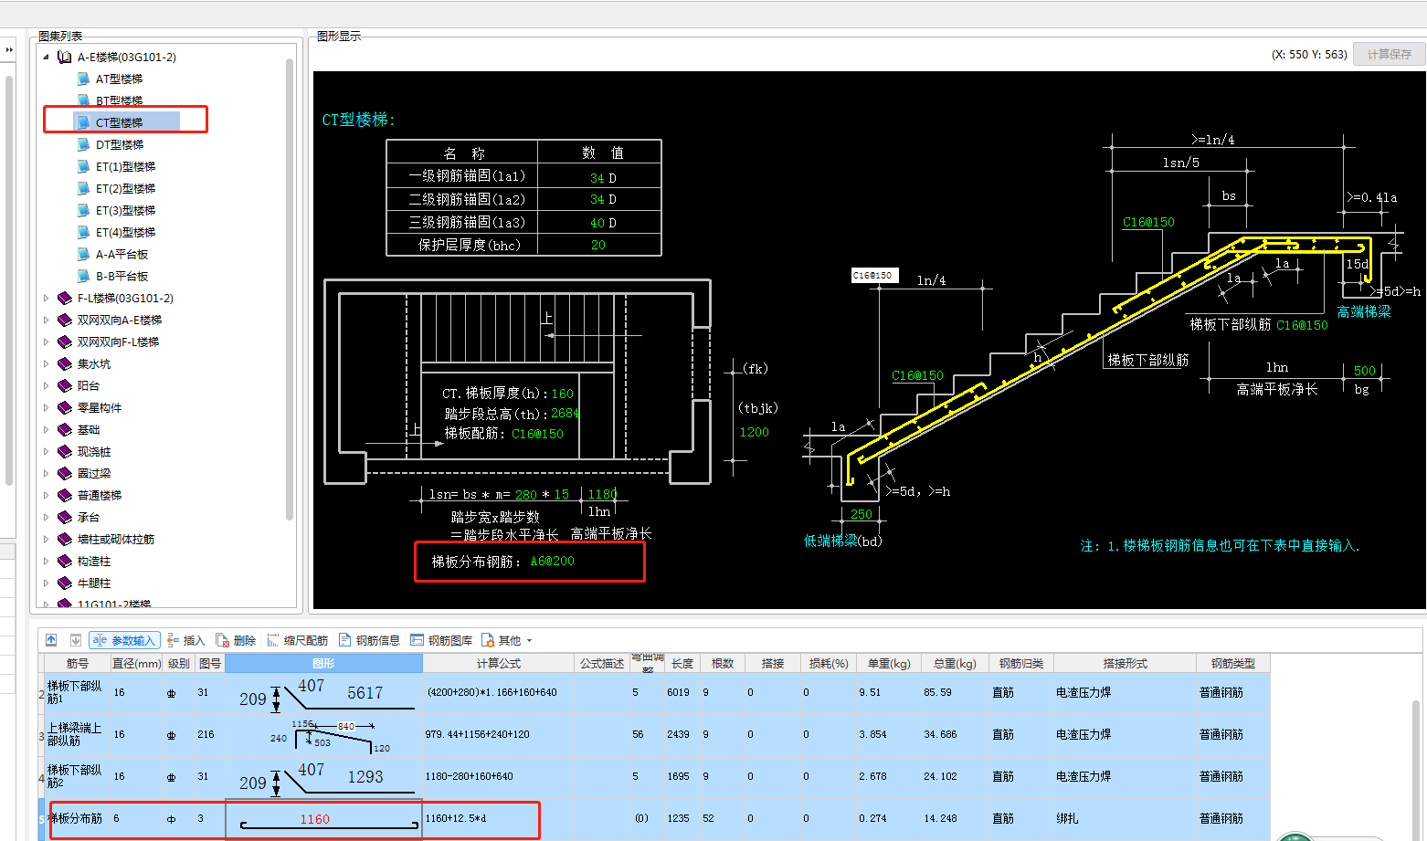
Task: Select CT型楼梯 in the atlas list
Action: pos(120,122)
